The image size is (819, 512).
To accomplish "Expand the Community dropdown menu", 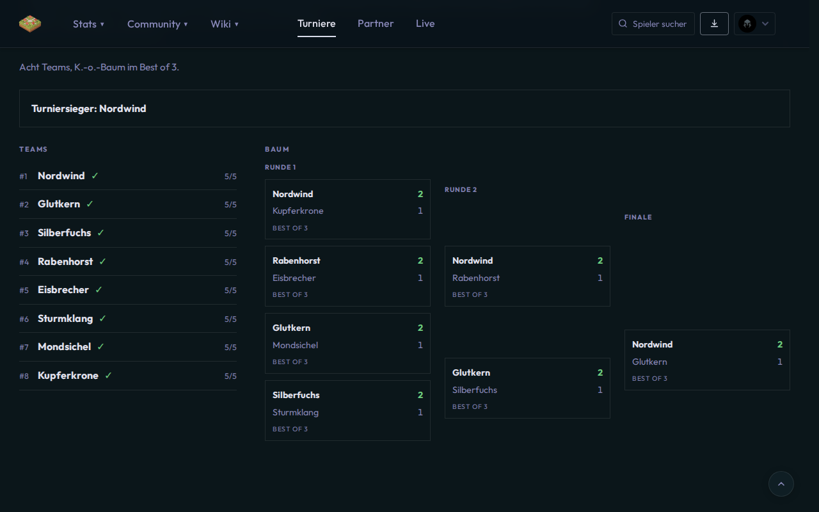I will [x=157, y=24].
